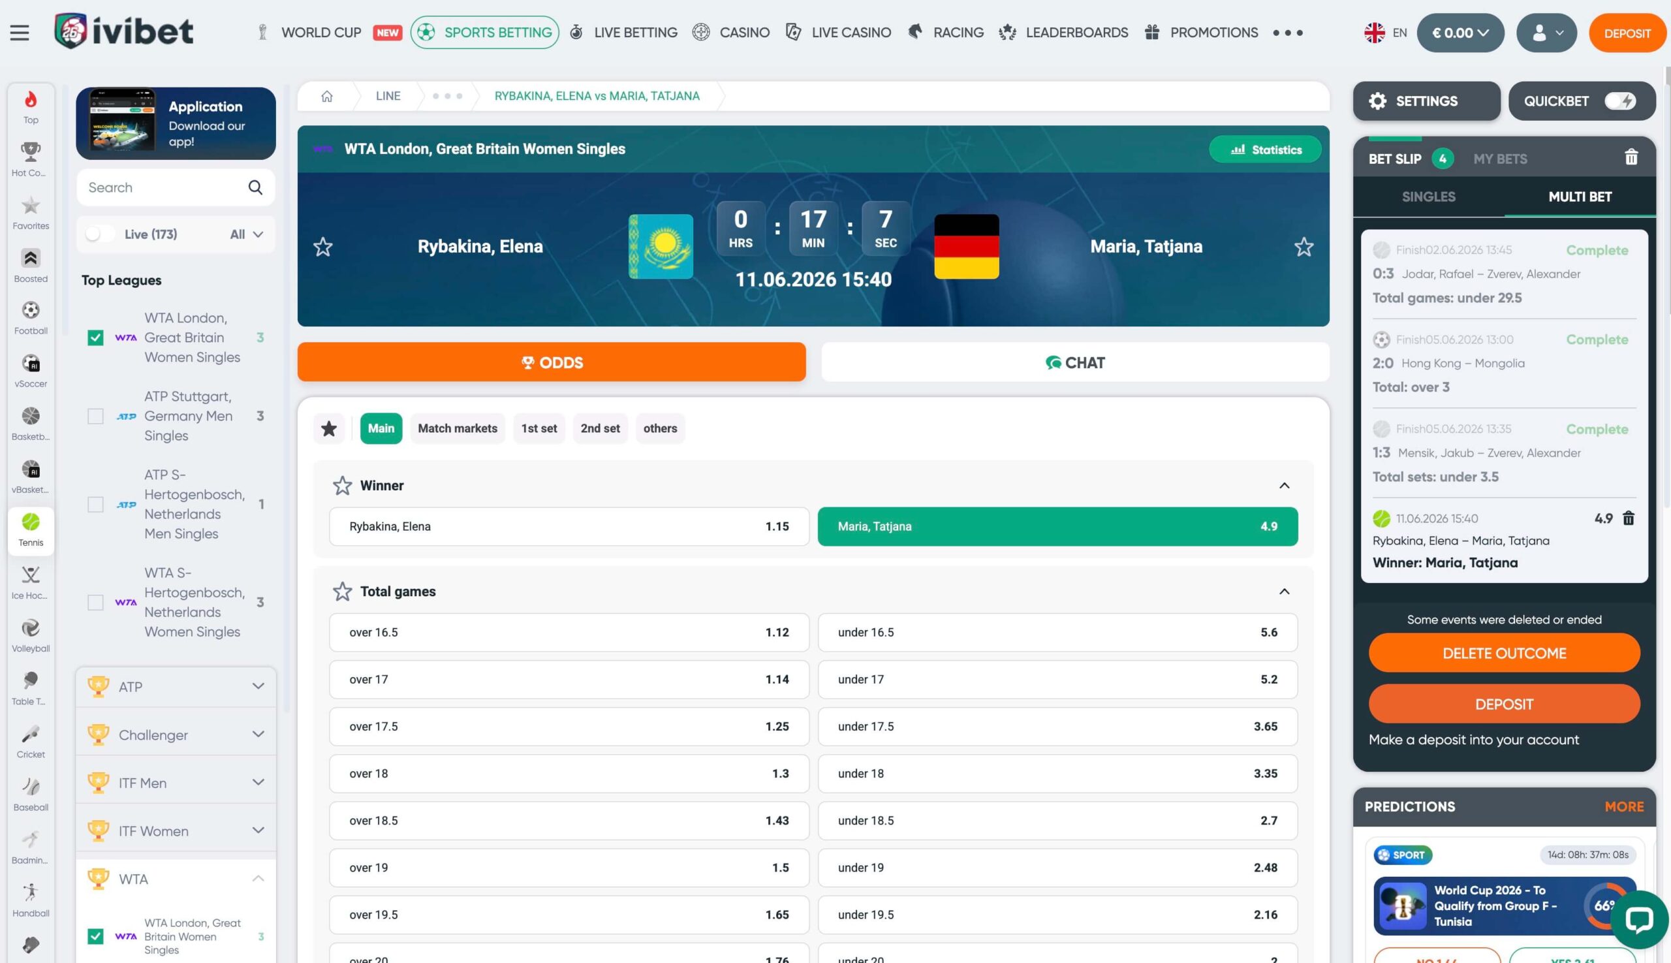
Task: Collapse the Total games section
Action: coord(1284,592)
